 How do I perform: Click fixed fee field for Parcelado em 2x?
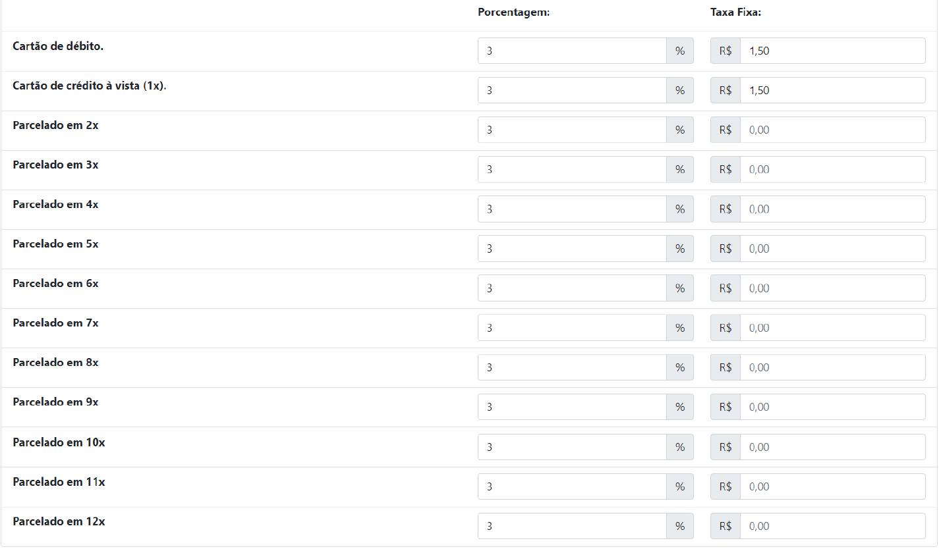coord(832,130)
